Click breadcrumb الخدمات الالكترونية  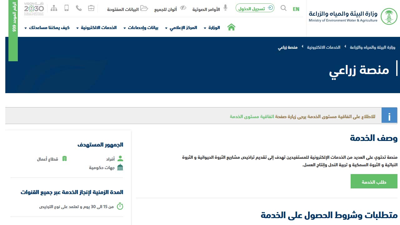[x=323, y=47]
